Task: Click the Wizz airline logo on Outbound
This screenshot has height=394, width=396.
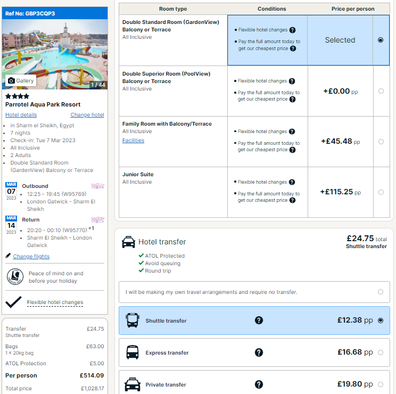Action: [x=98, y=186]
